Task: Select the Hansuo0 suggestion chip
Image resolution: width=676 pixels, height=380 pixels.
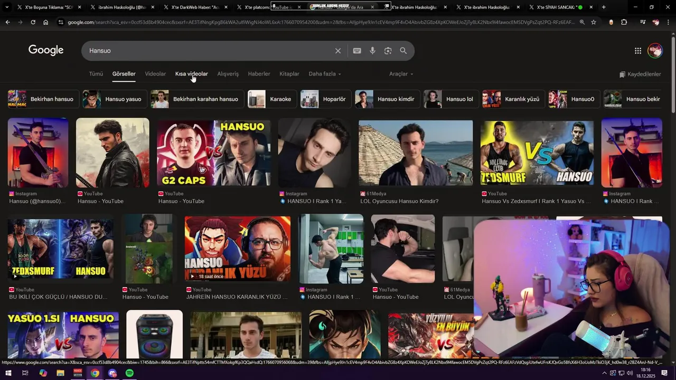Action: click(575, 99)
